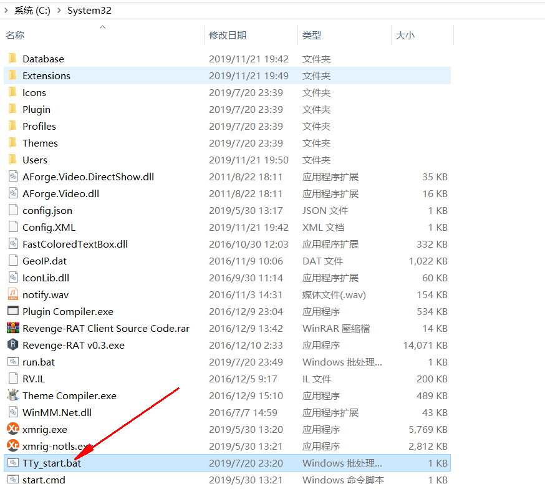Collapse sort arrow above the 名称 column
545x504 pixels.
(103, 27)
